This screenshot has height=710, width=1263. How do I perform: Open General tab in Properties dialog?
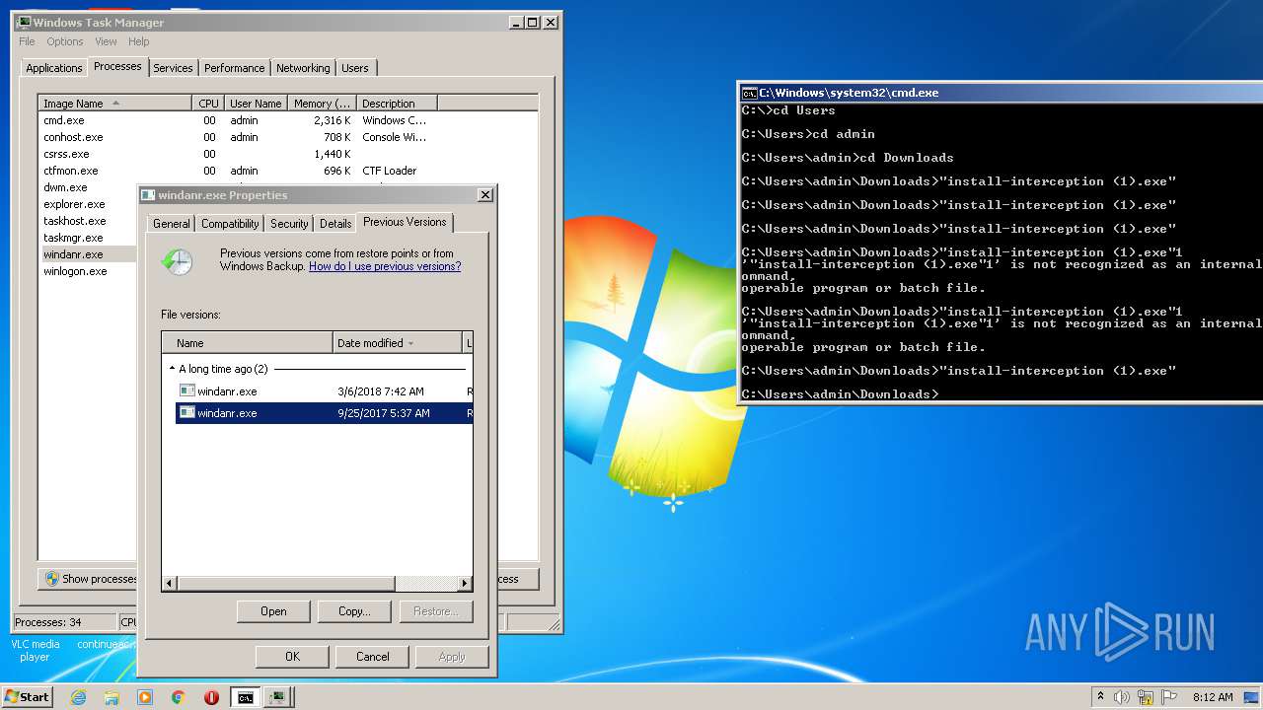(x=172, y=224)
